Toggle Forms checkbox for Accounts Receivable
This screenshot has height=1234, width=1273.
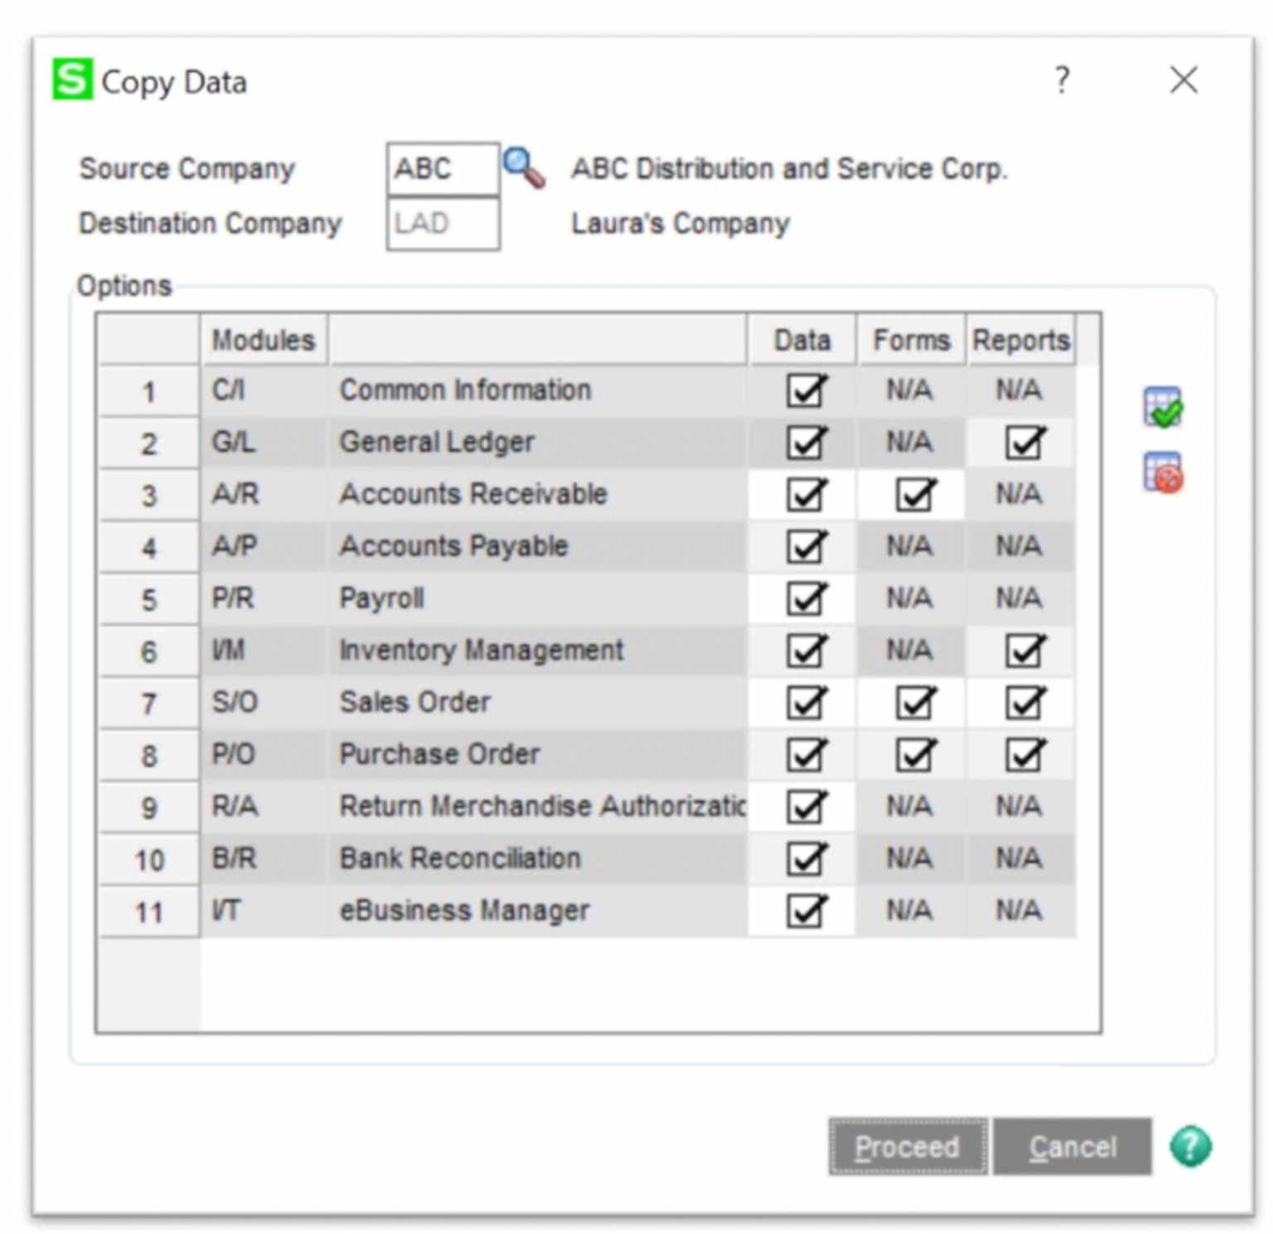[912, 494]
